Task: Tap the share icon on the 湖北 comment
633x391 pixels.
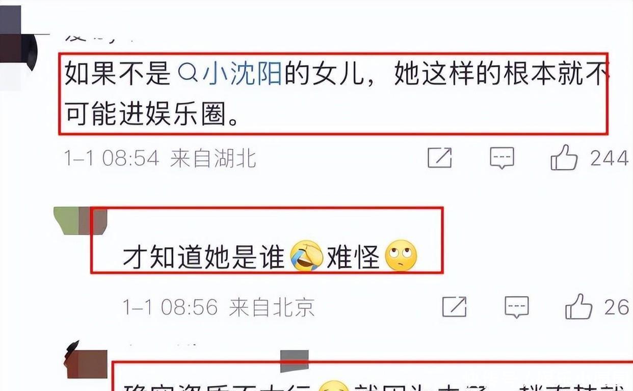Action: coord(439,158)
